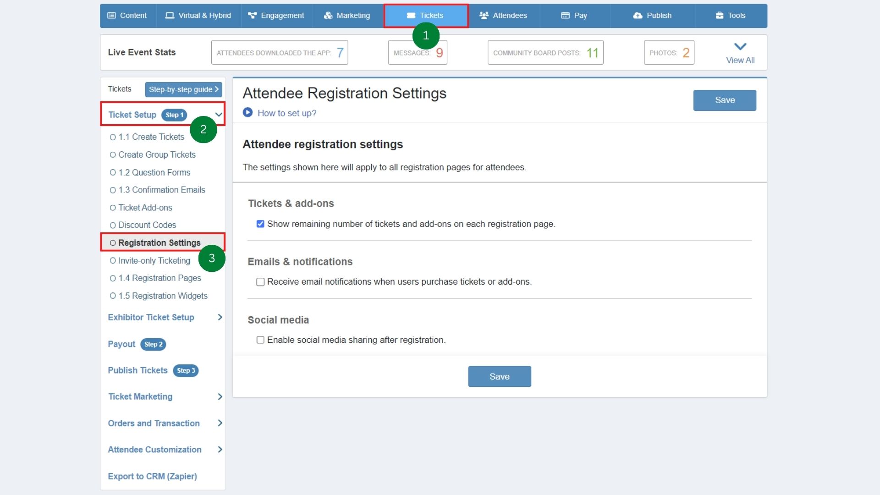Open Invite-only Ticketing
The image size is (880, 495).
pos(154,261)
